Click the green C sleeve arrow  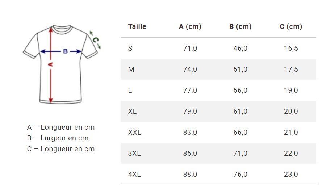click(x=95, y=40)
